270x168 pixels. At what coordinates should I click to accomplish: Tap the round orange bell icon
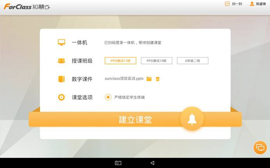click(x=192, y=119)
